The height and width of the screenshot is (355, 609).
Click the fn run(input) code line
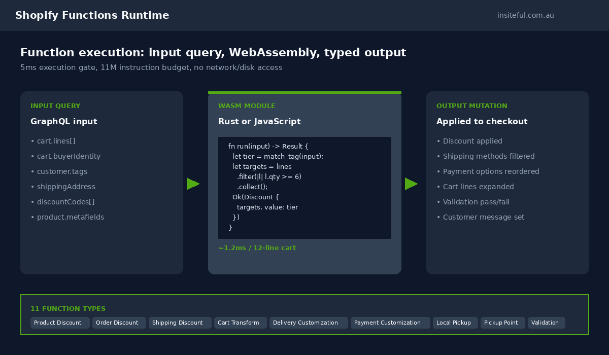268,146
